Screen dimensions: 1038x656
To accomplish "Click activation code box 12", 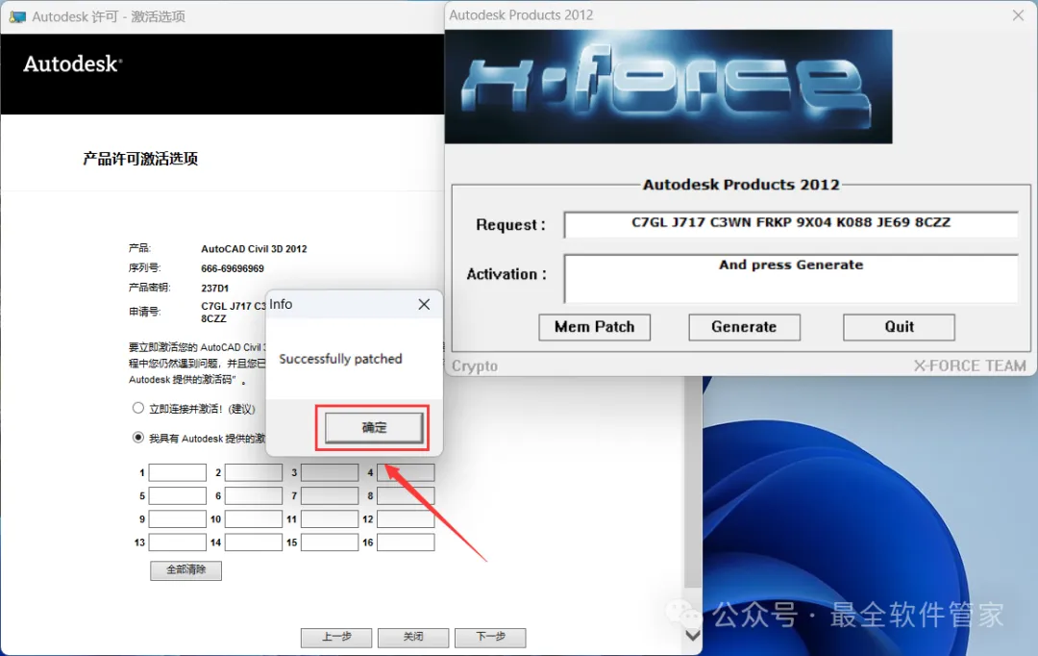I will [406, 518].
